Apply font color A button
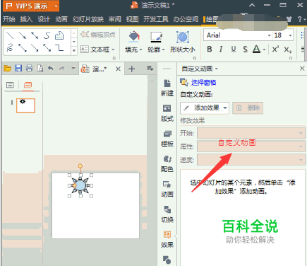This screenshot has width=307, height=266. 256,49
